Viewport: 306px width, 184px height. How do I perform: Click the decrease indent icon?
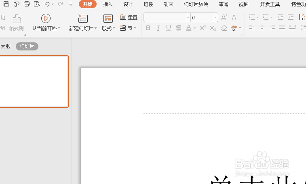tap(281, 17)
